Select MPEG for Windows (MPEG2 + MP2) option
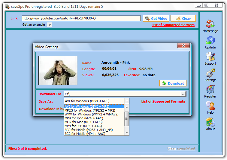Screen dimensions: 227x160 94,110
